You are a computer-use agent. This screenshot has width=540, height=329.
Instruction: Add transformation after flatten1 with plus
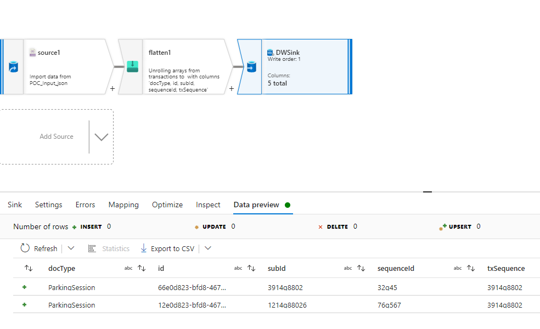pos(232,89)
